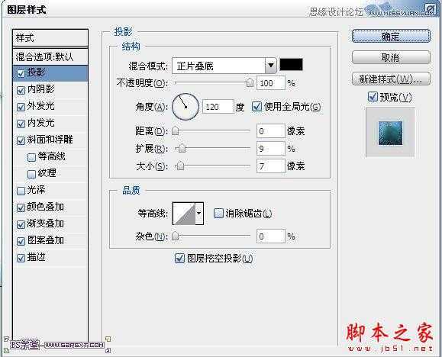442x357 pixels.
Task: Click the 扩展 value field showing 9
Action: [270, 149]
